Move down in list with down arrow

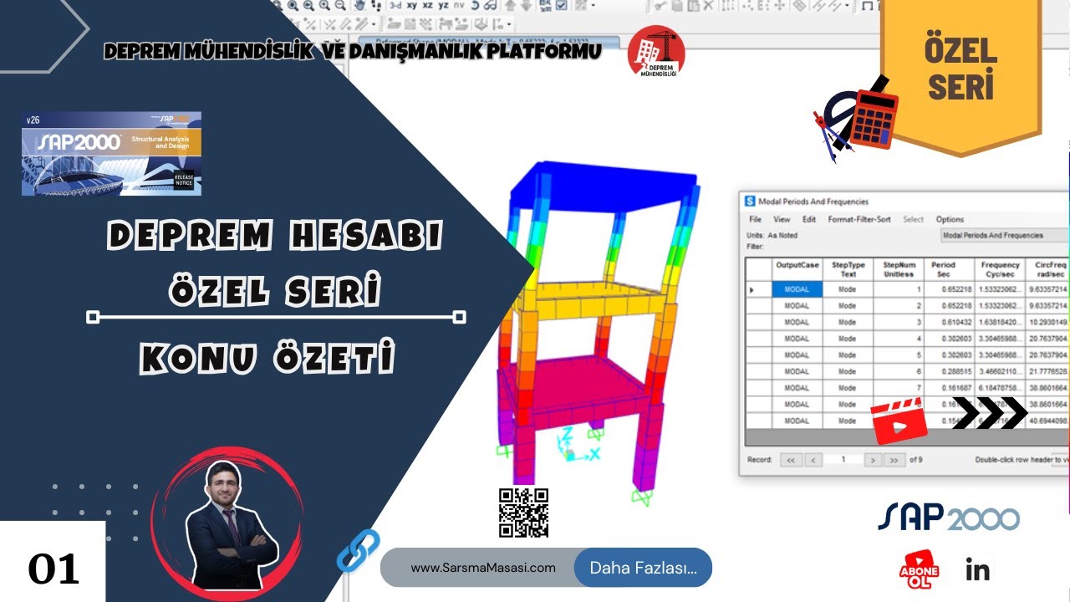(x=526, y=5)
